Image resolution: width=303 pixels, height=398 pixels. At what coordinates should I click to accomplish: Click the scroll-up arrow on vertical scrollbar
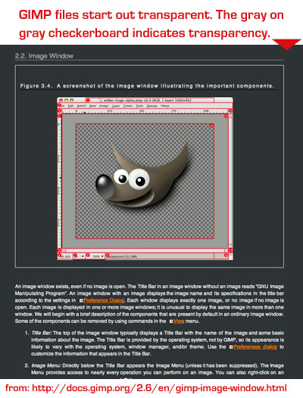click(x=230, y=116)
